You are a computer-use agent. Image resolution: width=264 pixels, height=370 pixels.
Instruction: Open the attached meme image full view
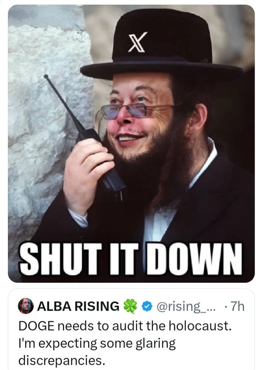click(131, 143)
